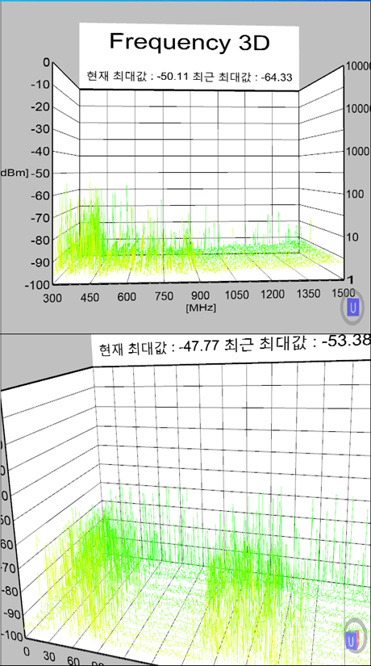The width and height of the screenshot is (371, 666).
Task: Select the 1500 tick on the MHz axis
Action: tap(344, 293)
